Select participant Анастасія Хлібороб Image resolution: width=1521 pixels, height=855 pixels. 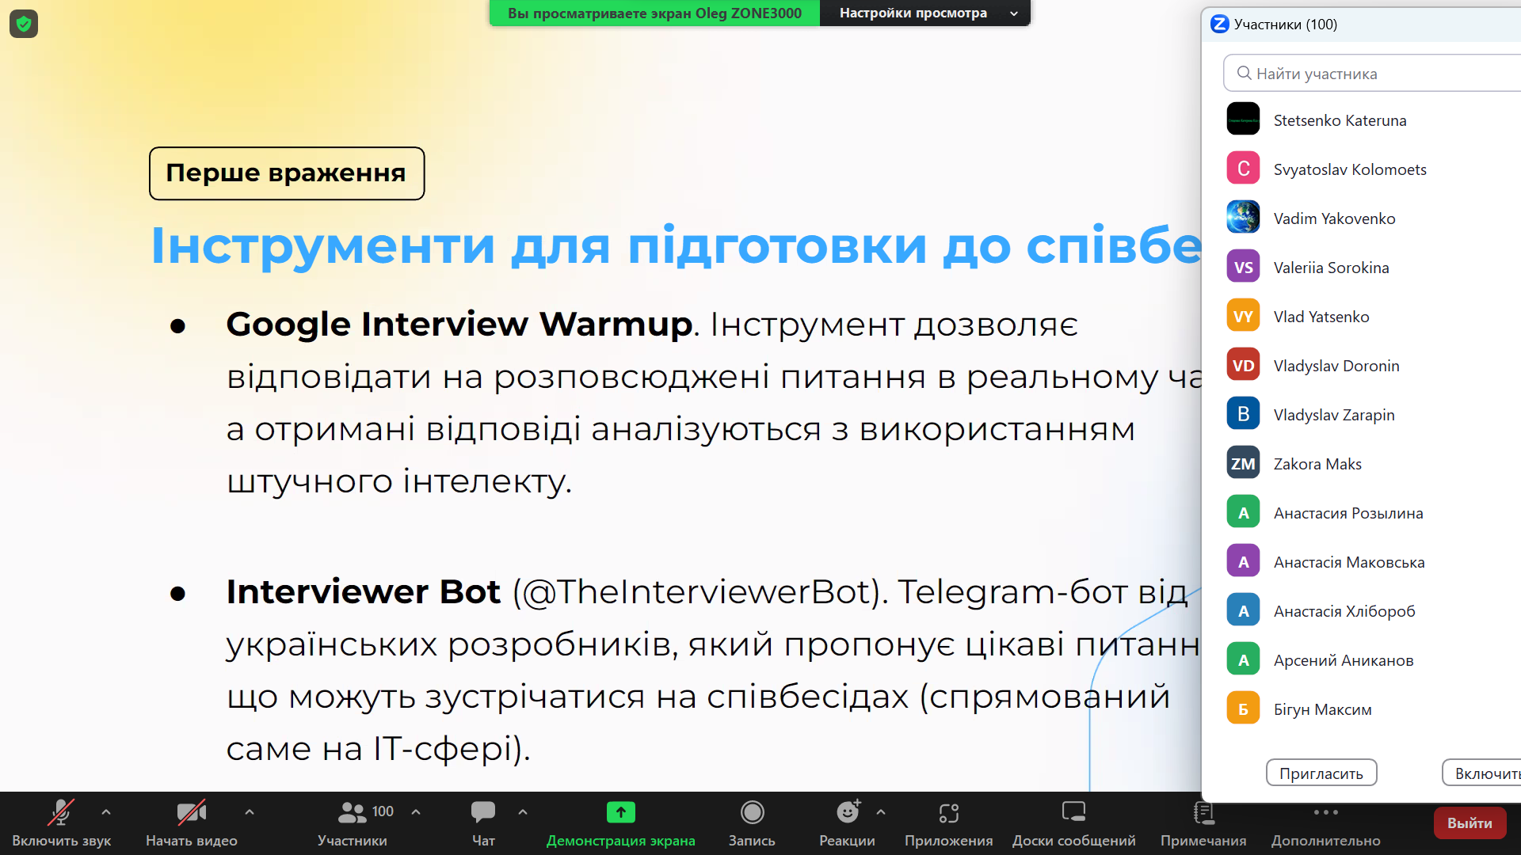pos(1361,611)
